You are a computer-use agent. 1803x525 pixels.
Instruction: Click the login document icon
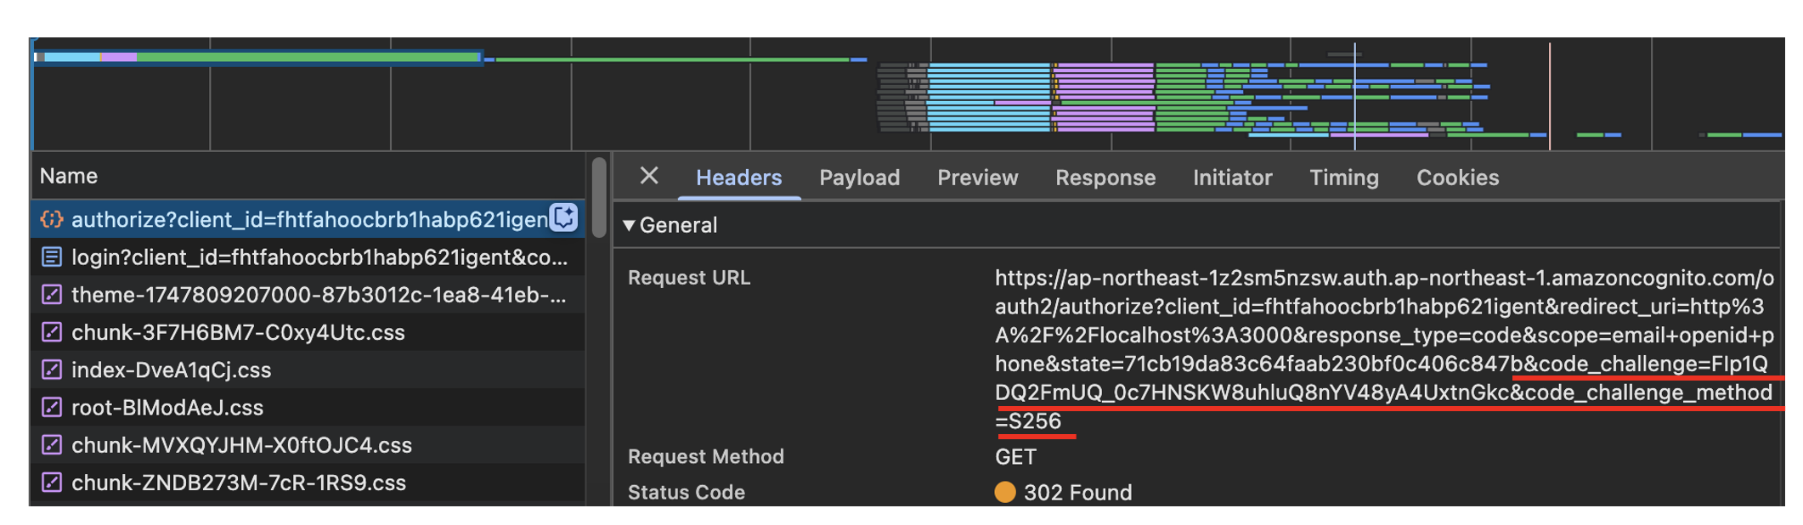pyautogui.click(x=52, y=257)
